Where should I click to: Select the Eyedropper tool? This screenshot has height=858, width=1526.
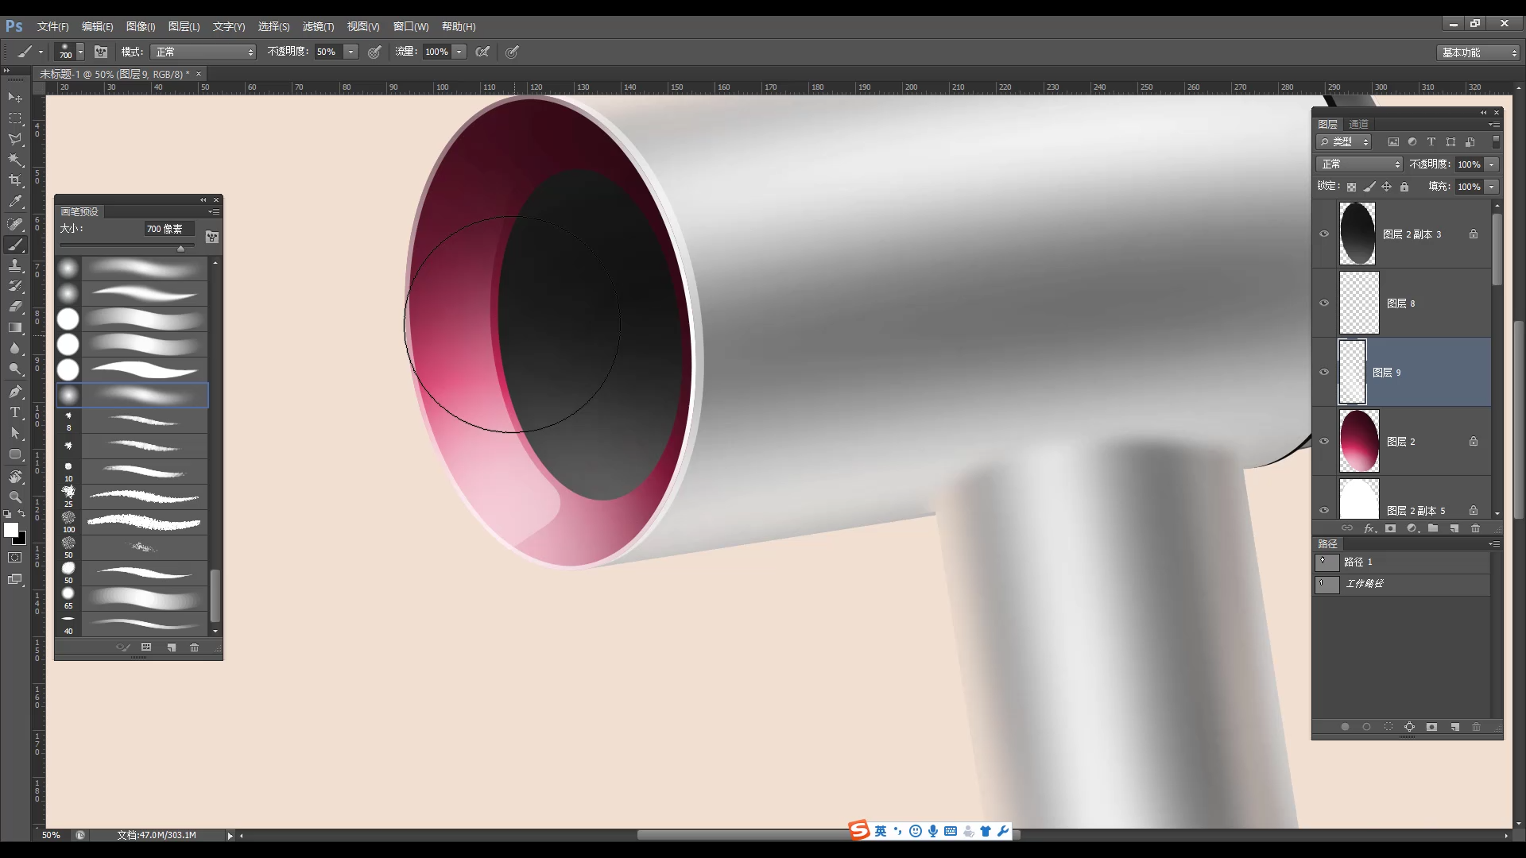point(14,202)
